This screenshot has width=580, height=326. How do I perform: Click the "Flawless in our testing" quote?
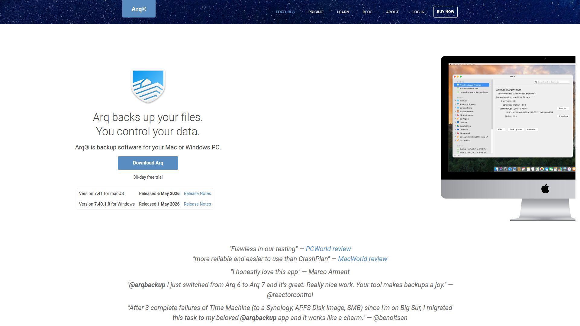[x=263, y=249]
